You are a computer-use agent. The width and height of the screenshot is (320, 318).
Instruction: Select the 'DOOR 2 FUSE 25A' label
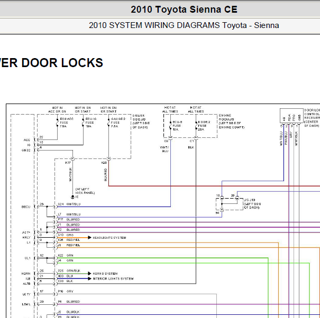[204, 126]
